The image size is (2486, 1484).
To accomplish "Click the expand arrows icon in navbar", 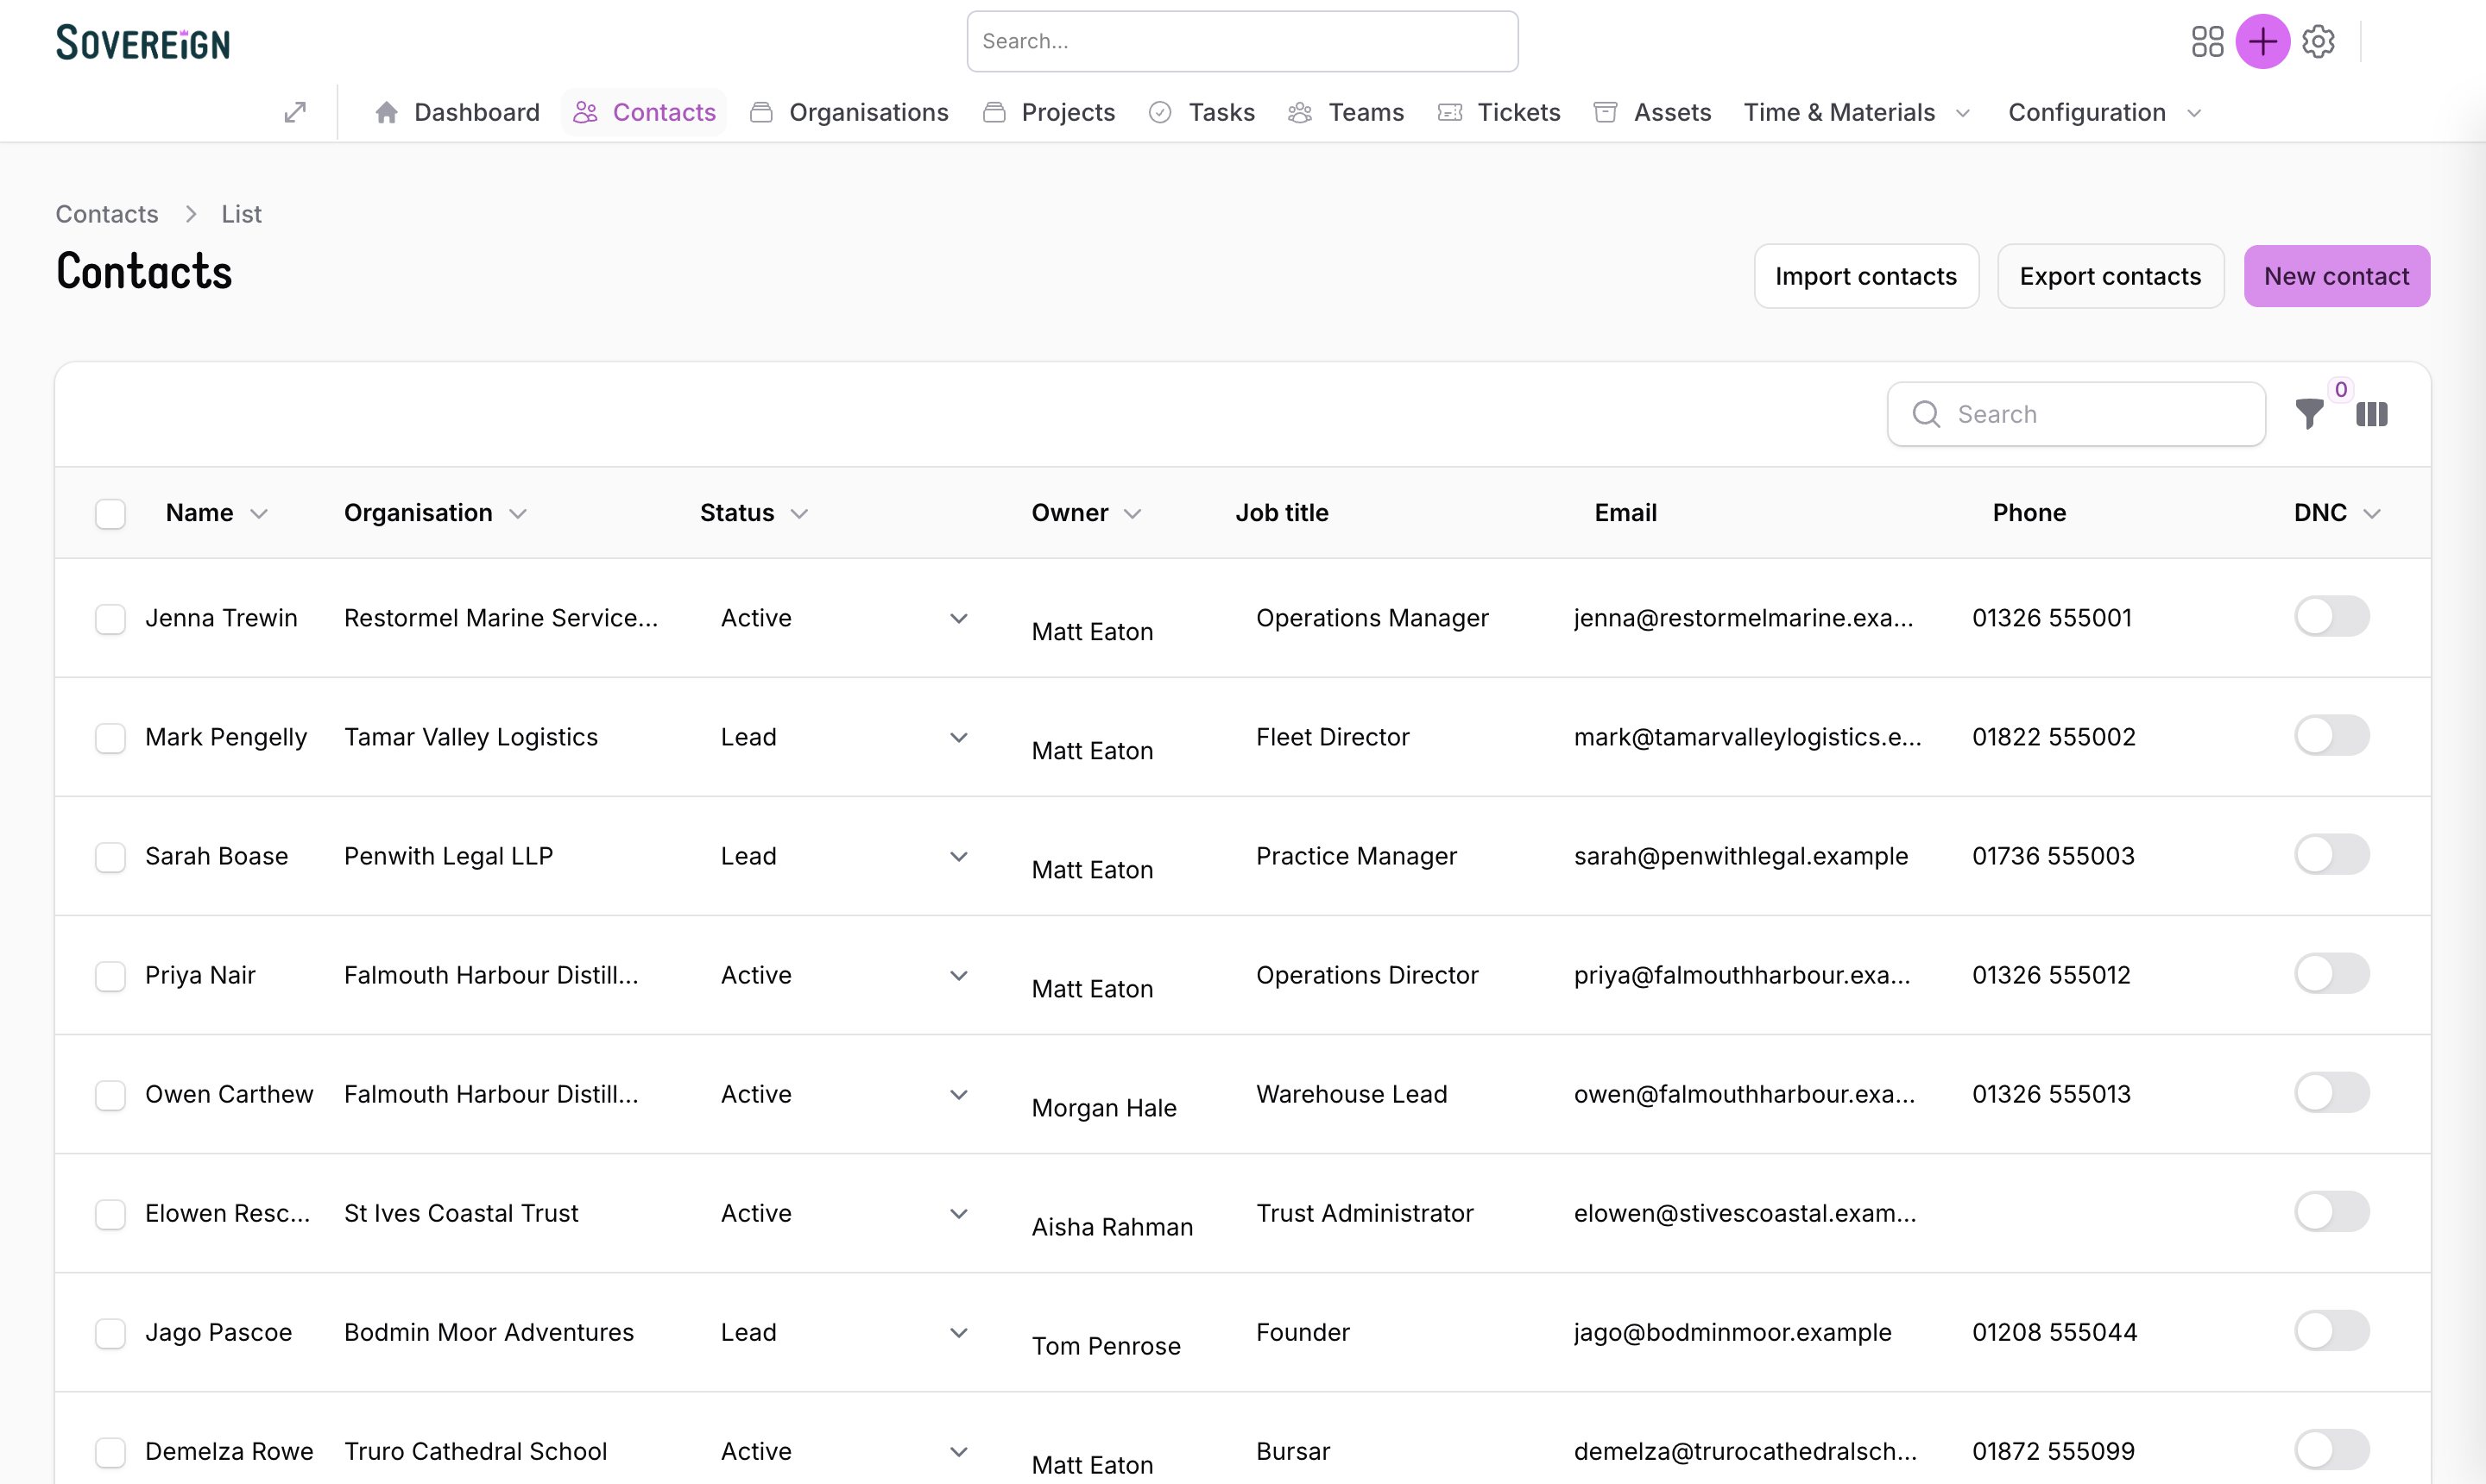I will [x=294, y=112].
